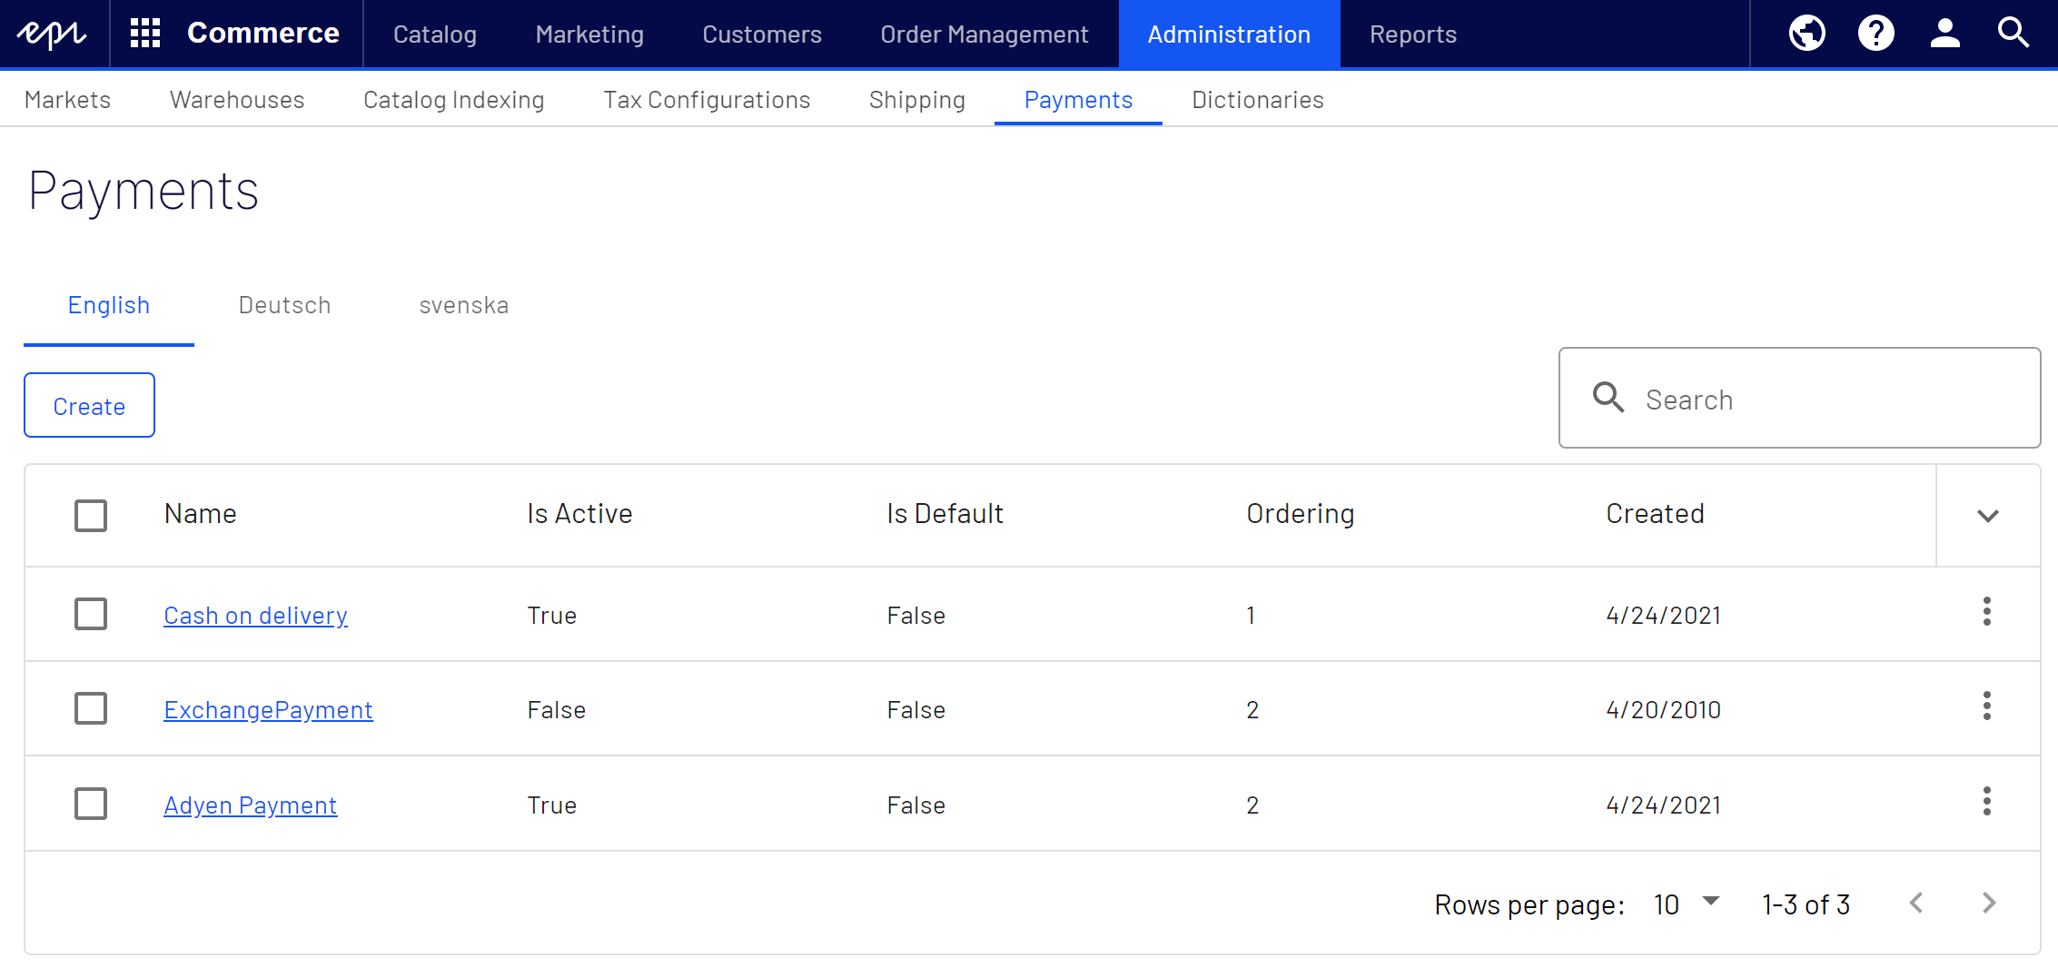Open global search via magnifier icon

pos(2013,33)
